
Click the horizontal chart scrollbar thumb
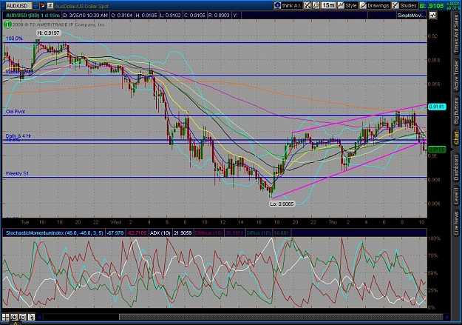coord(280,317)
